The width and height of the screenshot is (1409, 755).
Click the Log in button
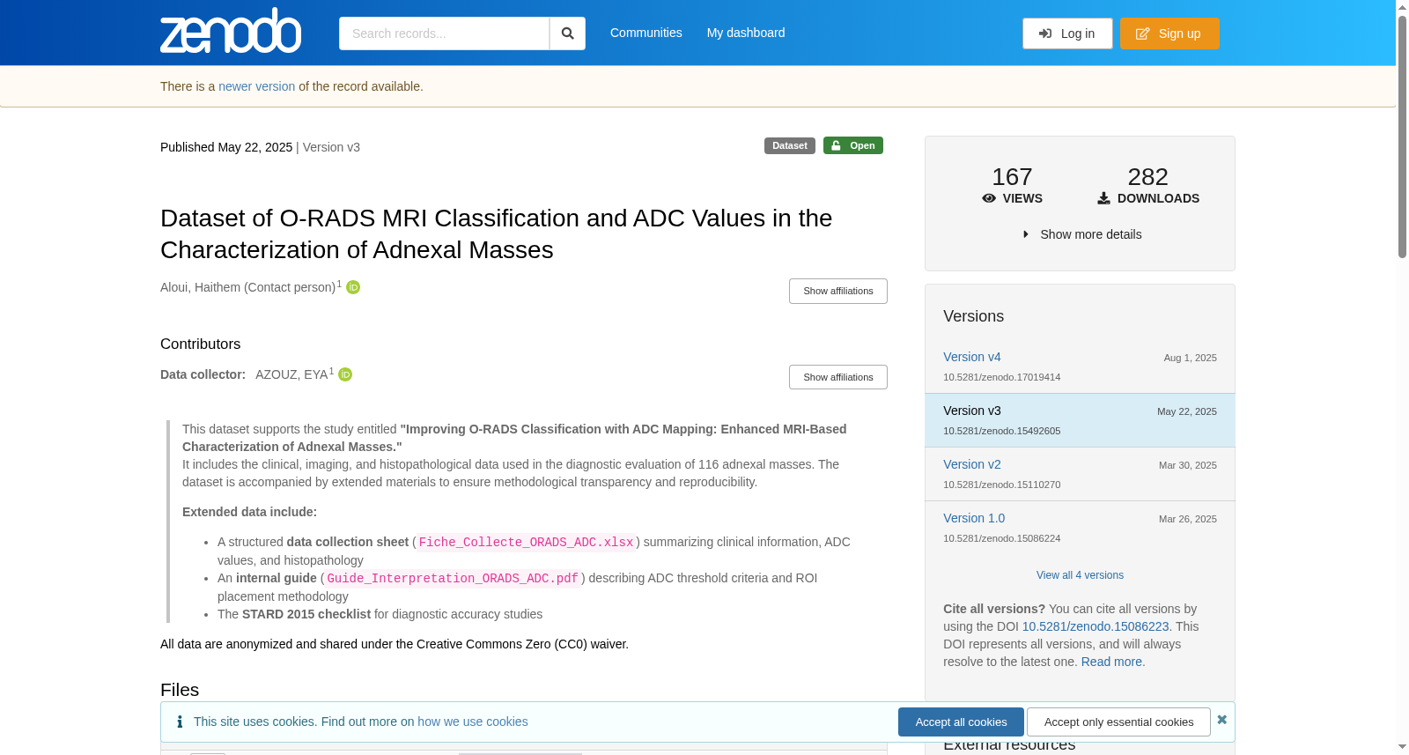coord(1067,33)
